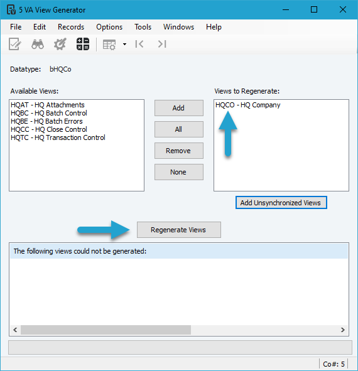Select HQBC - HQ Batch Control view
This screenshot has height=371, width=358.
point(49,113)
